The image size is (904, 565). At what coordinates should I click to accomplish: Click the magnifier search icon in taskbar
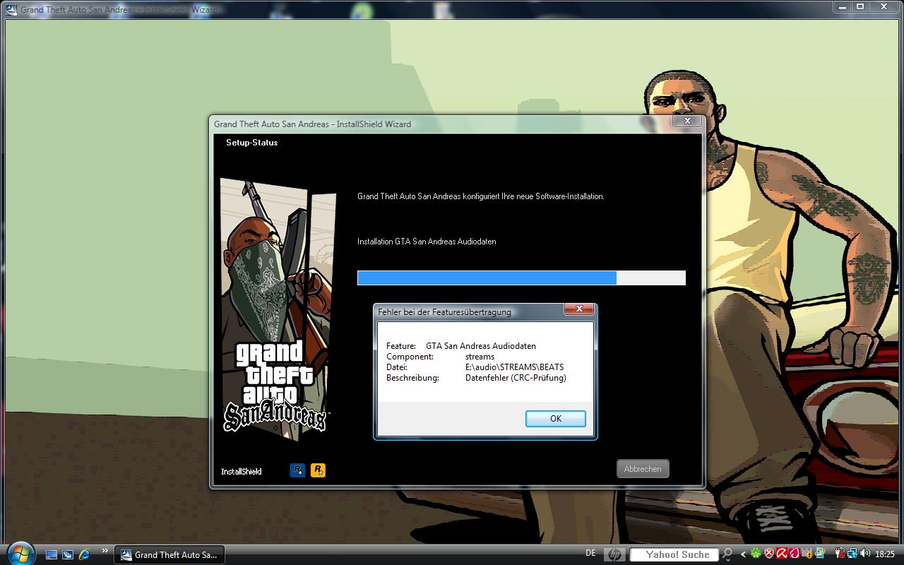(x=727, y=555)
